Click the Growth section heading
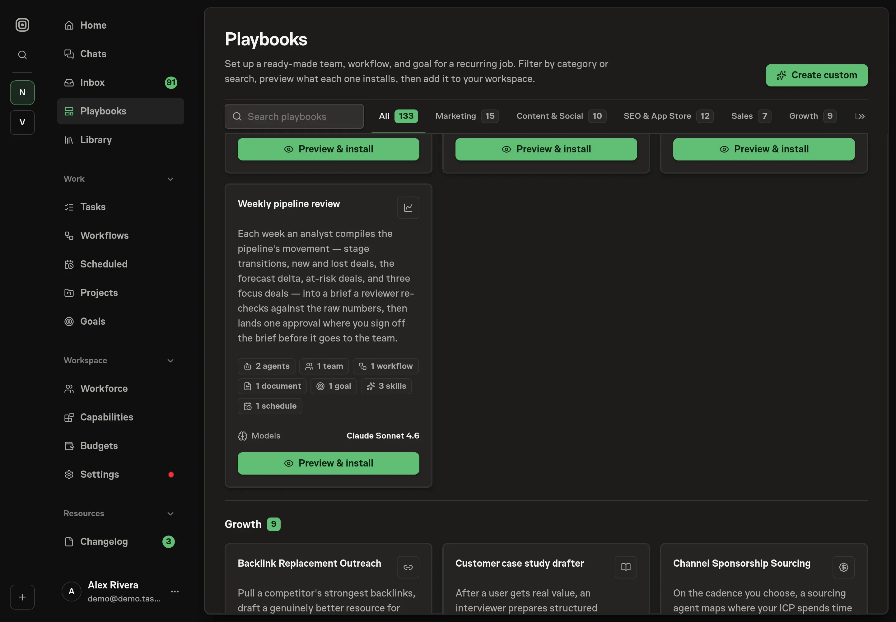Viewport: 896px width, 622px height. [243, 525]
